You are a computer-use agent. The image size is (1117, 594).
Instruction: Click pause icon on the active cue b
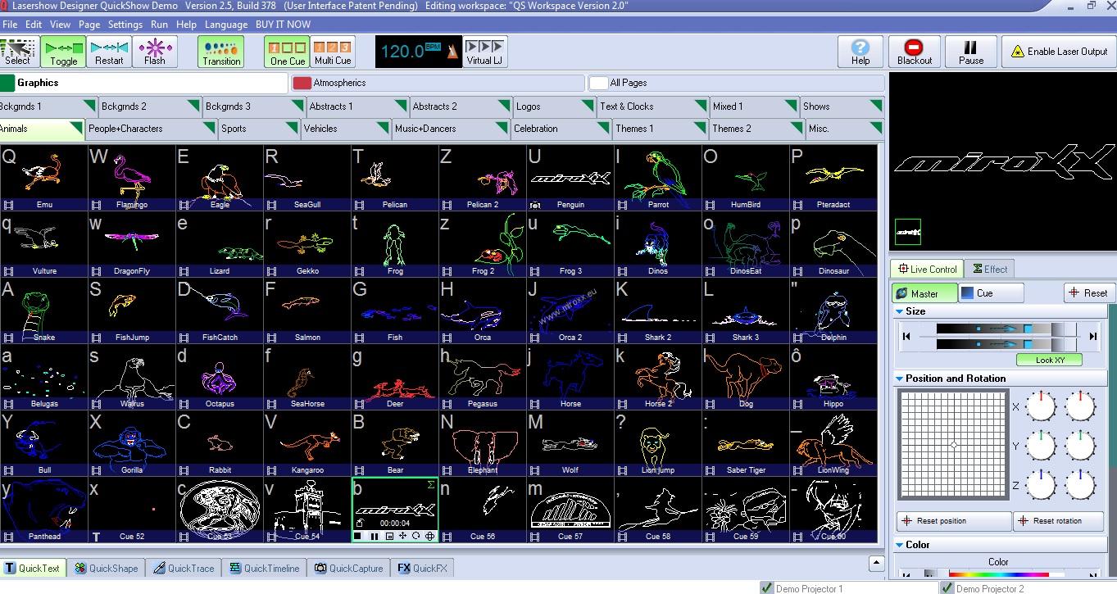coord(375,537)
